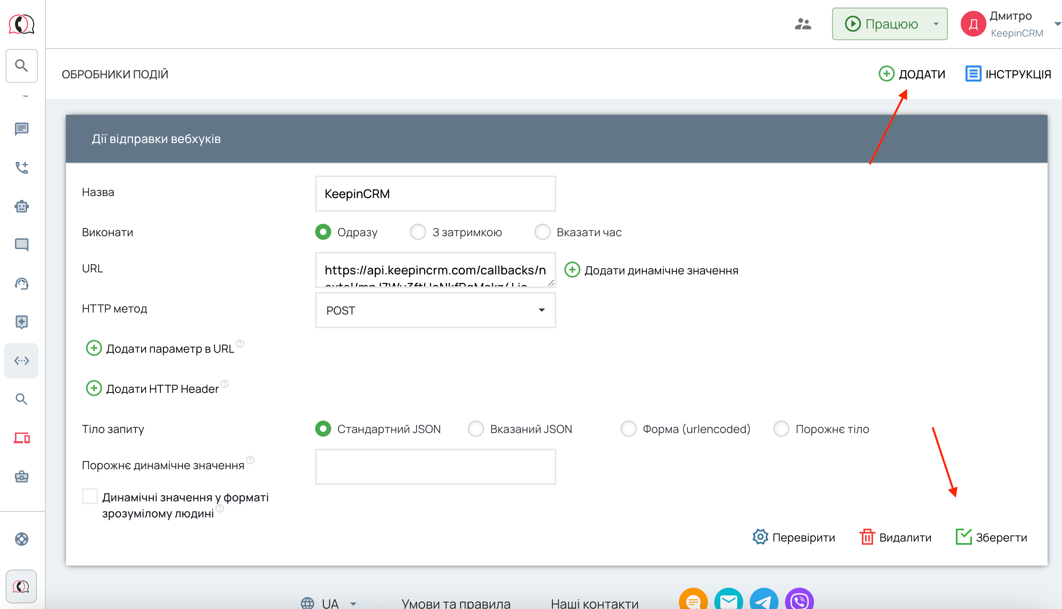Select the webhooks code icon in sidebar
Screen dimensions: 1062x609
point(21,360)
